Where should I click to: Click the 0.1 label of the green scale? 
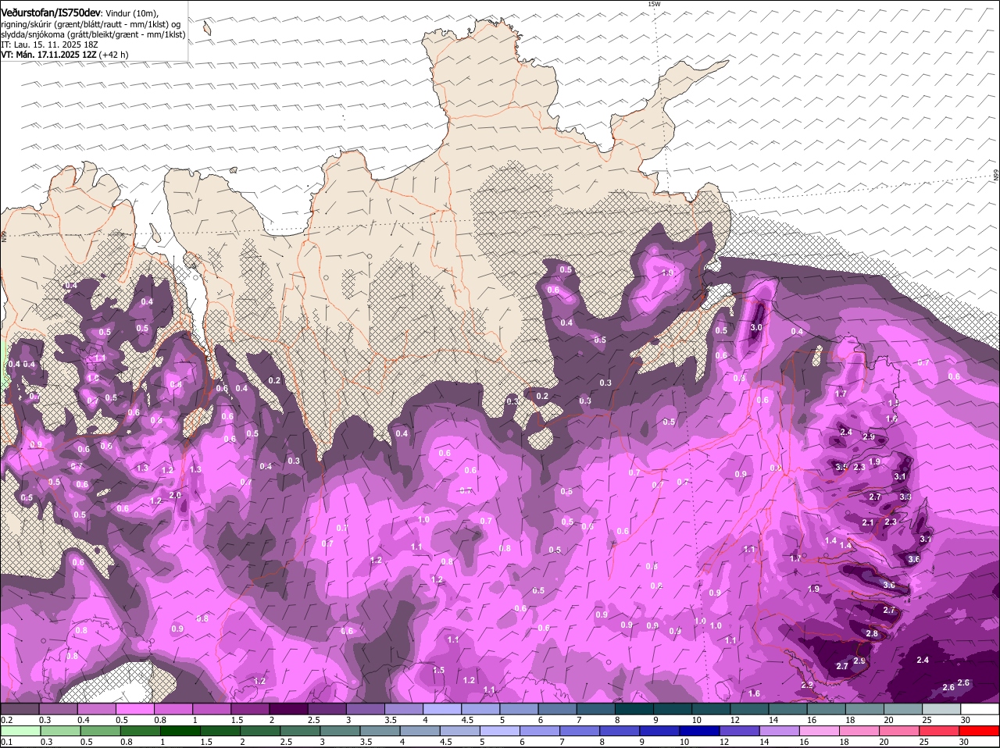coord(6,742)
